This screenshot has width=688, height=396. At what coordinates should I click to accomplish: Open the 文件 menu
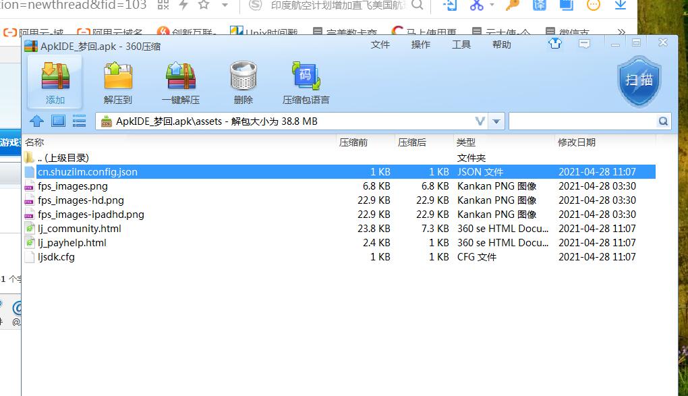pos(380,45)
